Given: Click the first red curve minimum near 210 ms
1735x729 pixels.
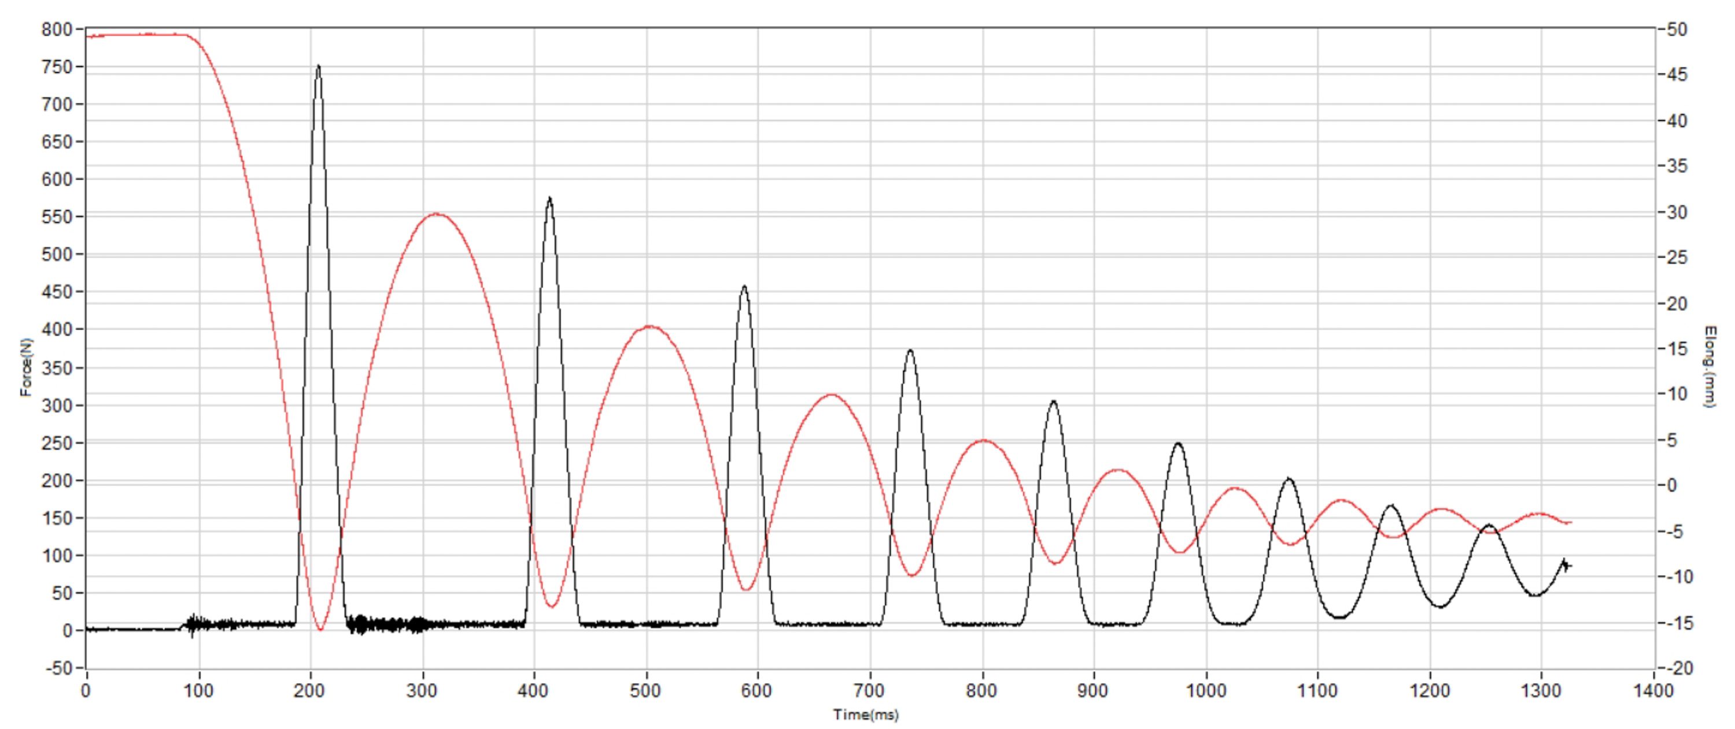Looking at the screenshot, I should [x=320, y=629].
